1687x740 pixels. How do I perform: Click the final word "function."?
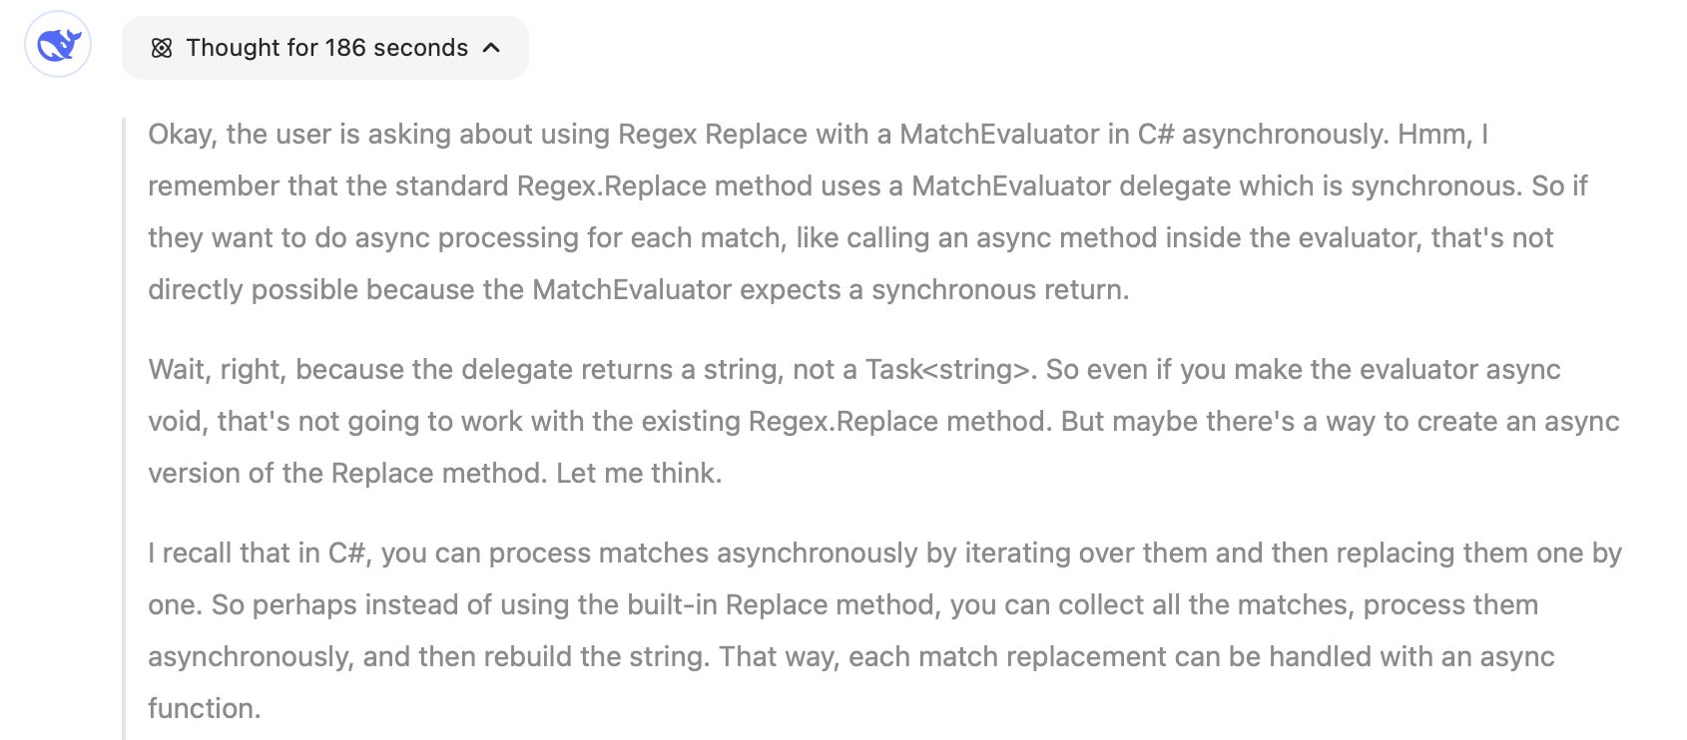pyautogui.click(x=205, y=708)
